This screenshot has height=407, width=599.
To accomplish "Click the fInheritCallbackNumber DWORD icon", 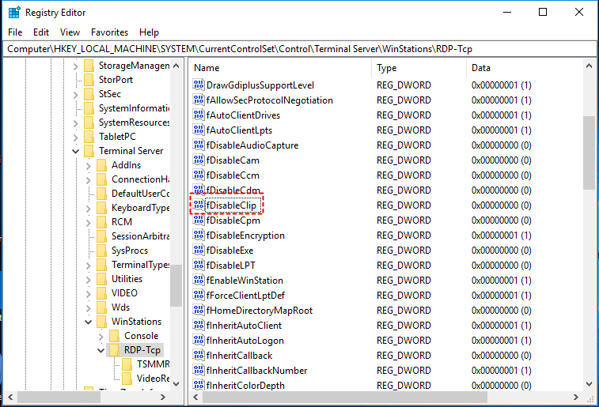I will 199,371.
